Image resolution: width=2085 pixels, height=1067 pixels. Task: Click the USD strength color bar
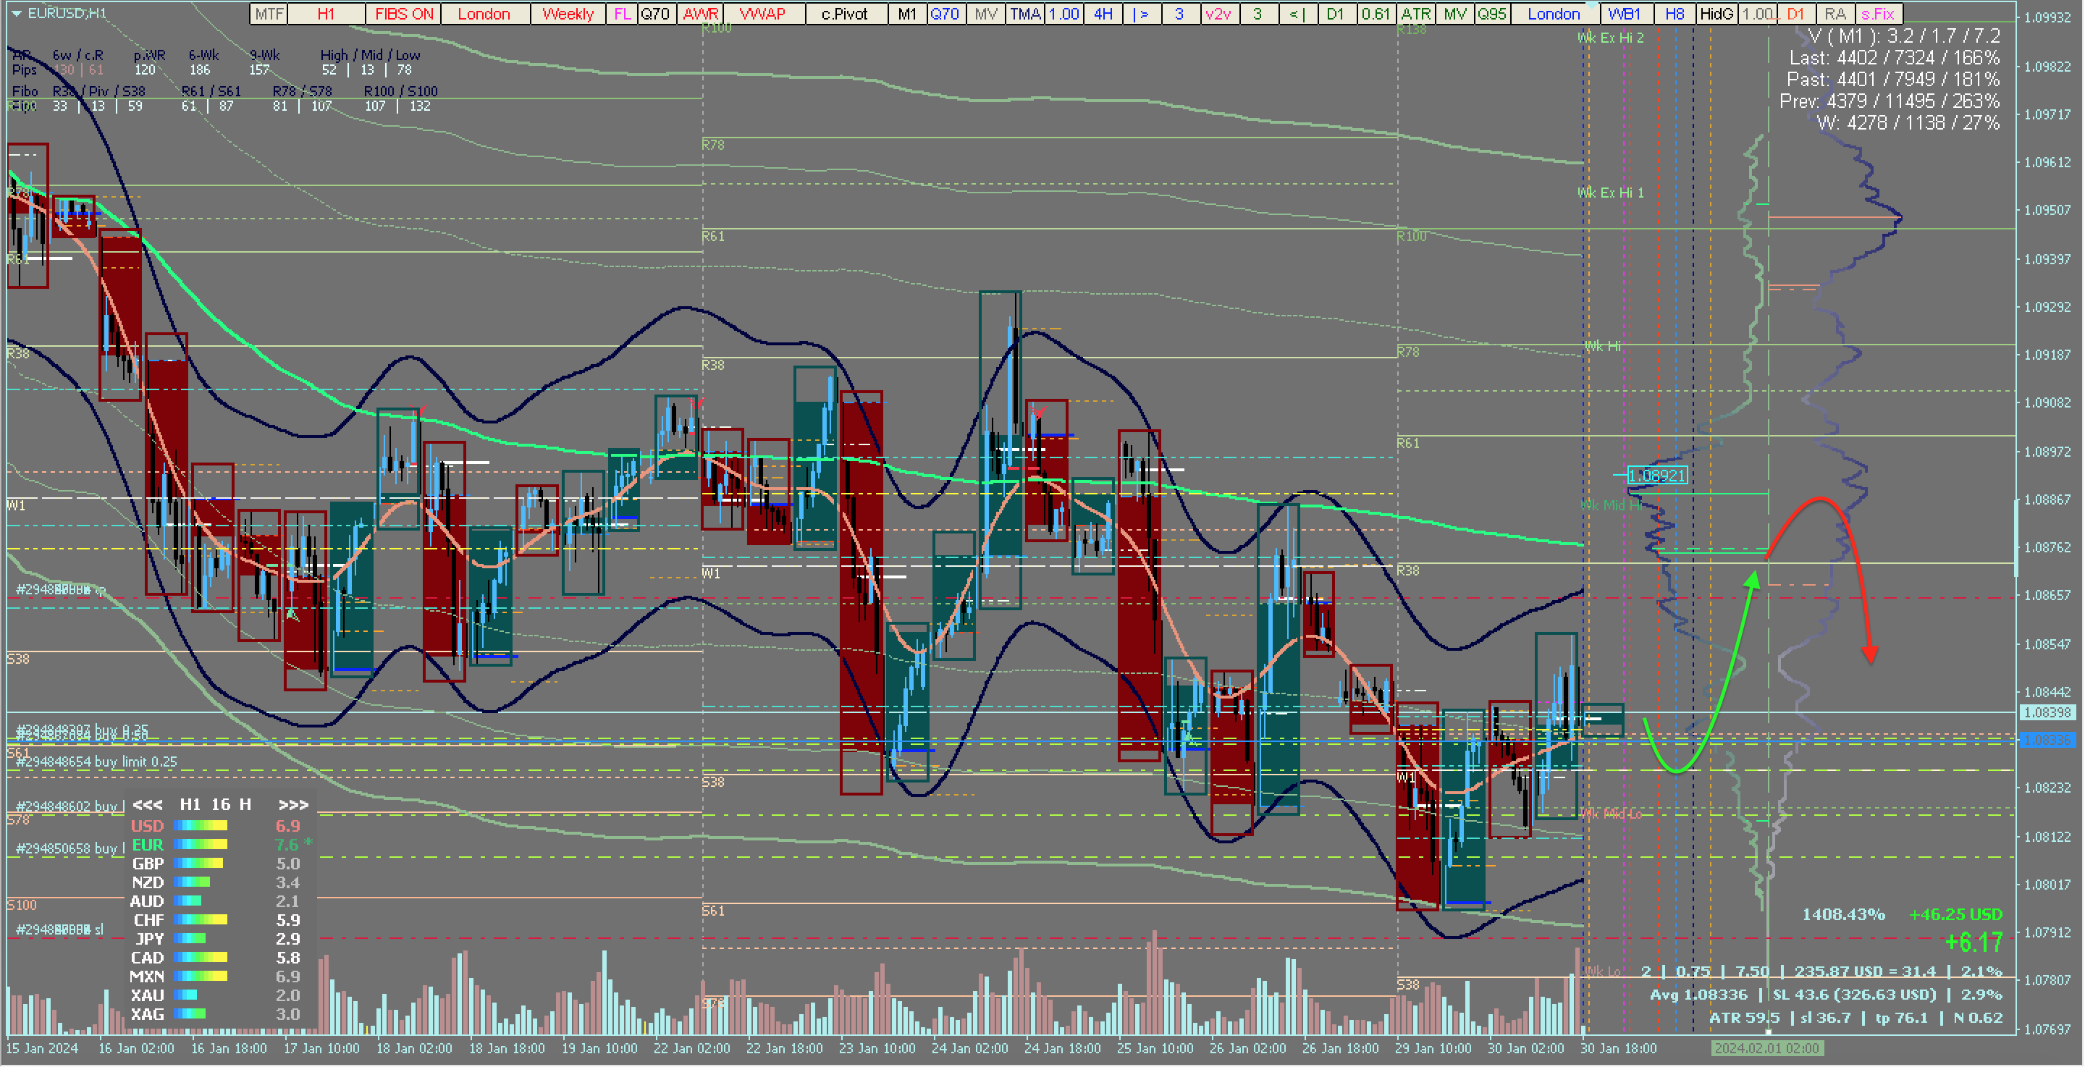(201, 826)
